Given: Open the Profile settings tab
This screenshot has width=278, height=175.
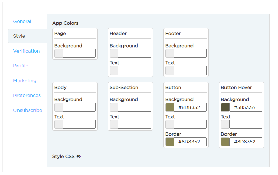Looking at the screenshot, I should pyautogui.click(x=21, y=66).
